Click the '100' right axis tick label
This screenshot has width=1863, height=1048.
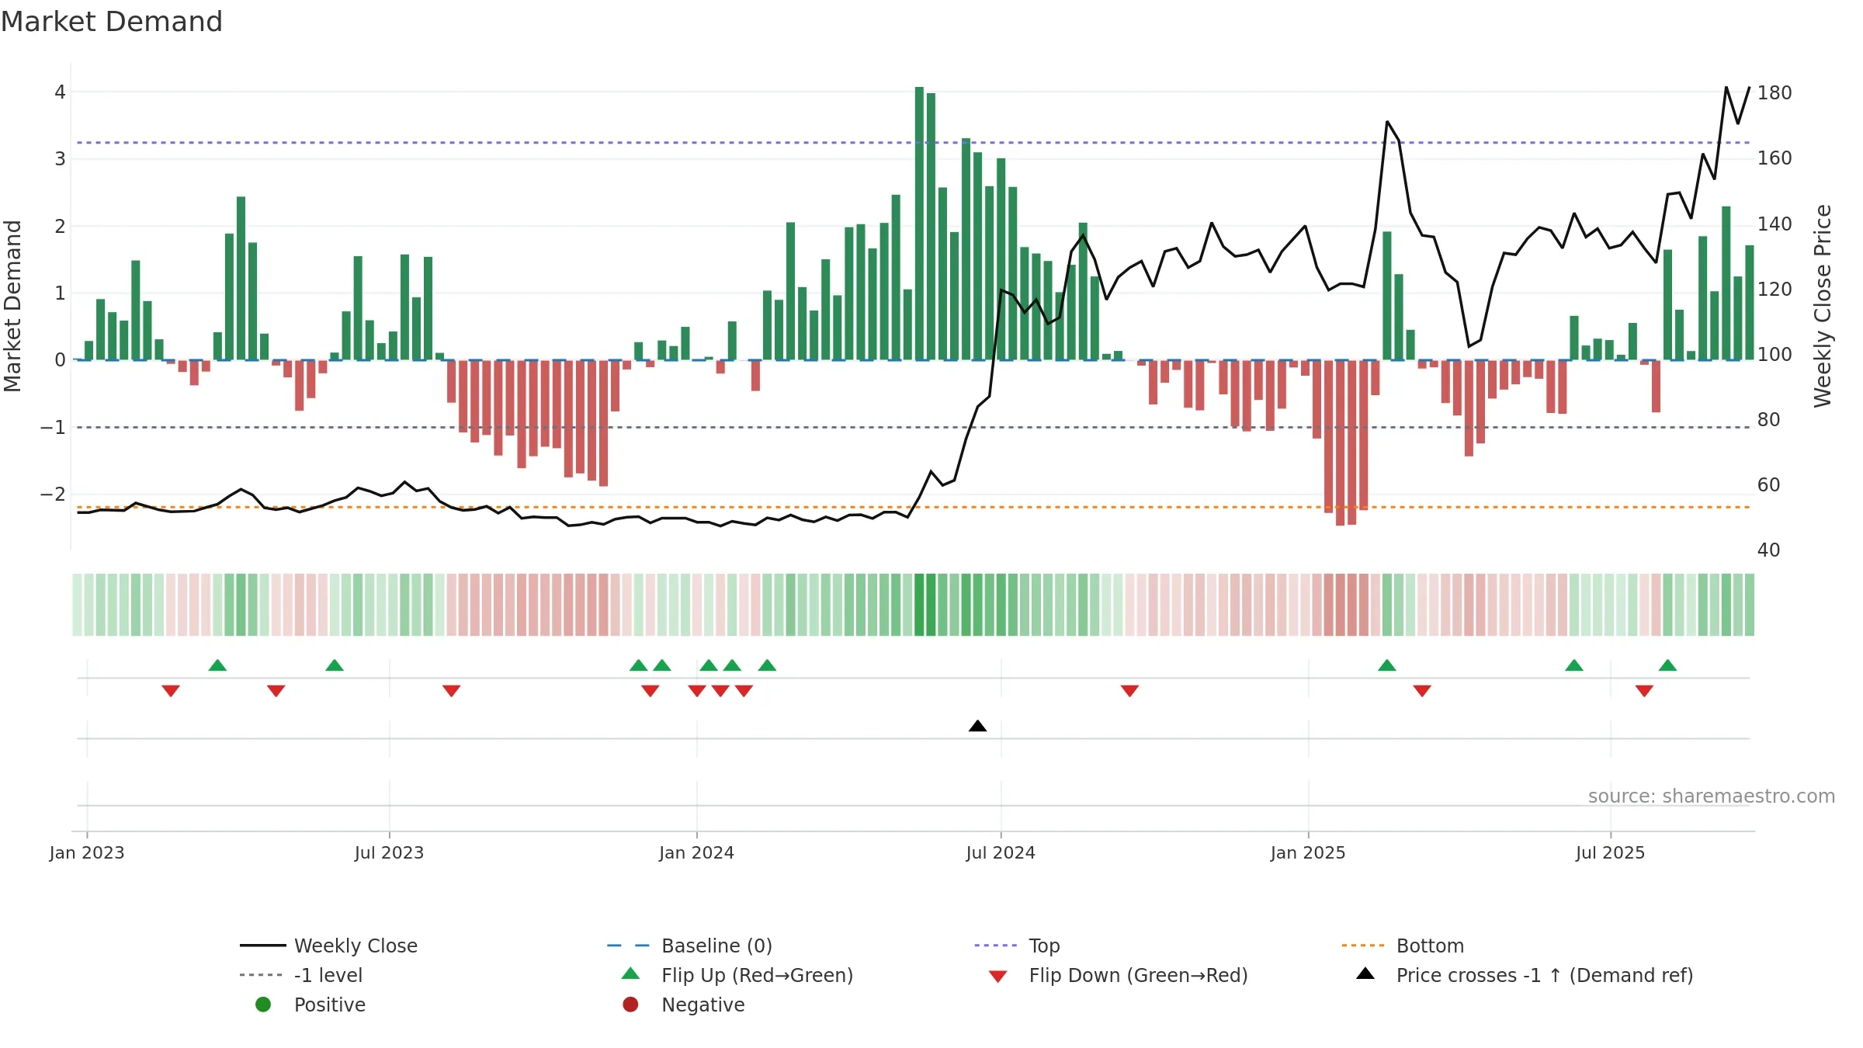click(x=1775, y=354)
